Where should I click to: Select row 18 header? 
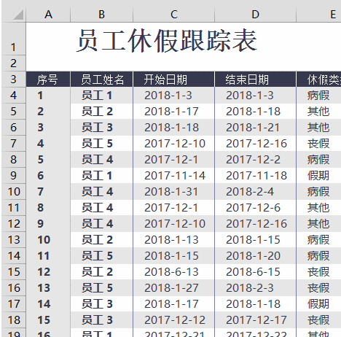coord(14,320)
